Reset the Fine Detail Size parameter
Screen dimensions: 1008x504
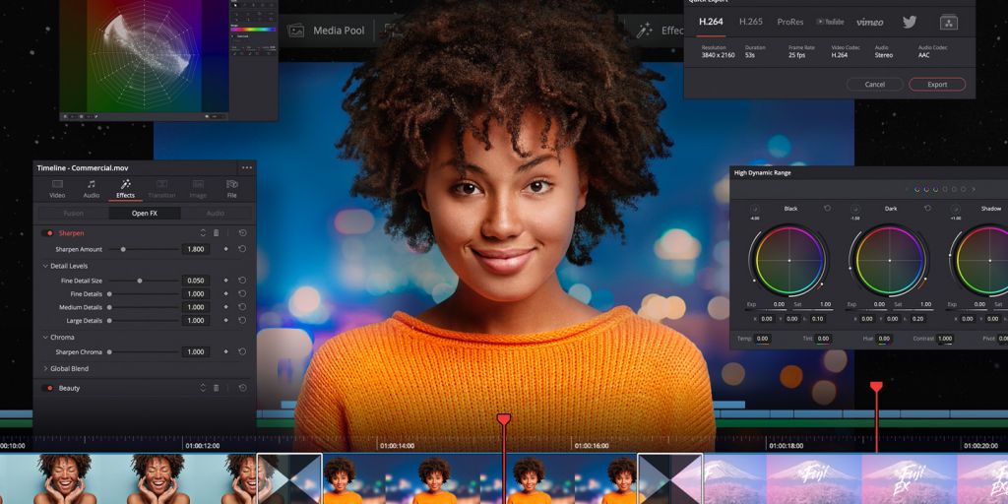coord(242,281)
